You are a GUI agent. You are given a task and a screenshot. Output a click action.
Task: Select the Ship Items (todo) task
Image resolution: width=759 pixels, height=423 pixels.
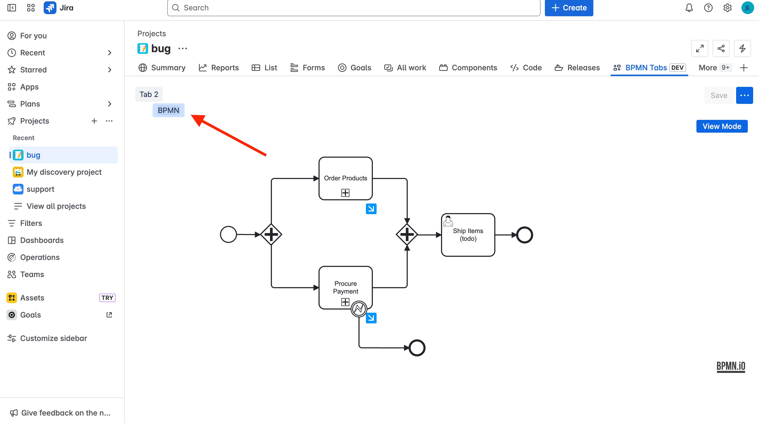coord(468,235)
